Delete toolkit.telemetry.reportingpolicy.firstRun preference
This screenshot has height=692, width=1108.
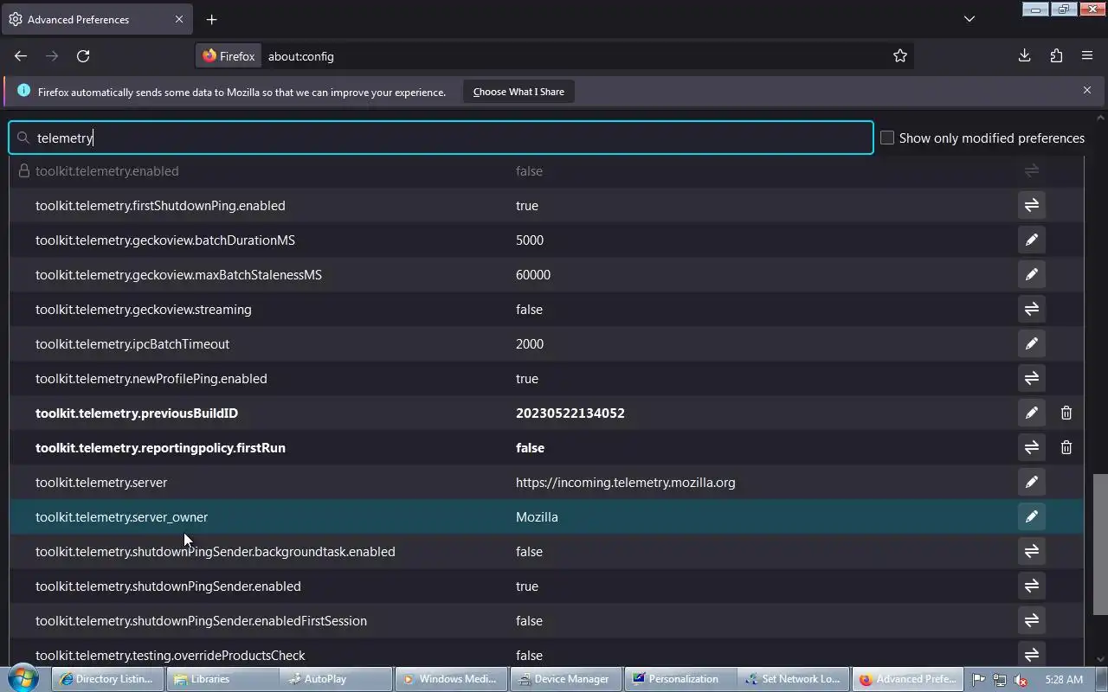[1066, 447]
